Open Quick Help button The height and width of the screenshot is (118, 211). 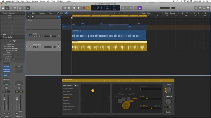point(11,8)
